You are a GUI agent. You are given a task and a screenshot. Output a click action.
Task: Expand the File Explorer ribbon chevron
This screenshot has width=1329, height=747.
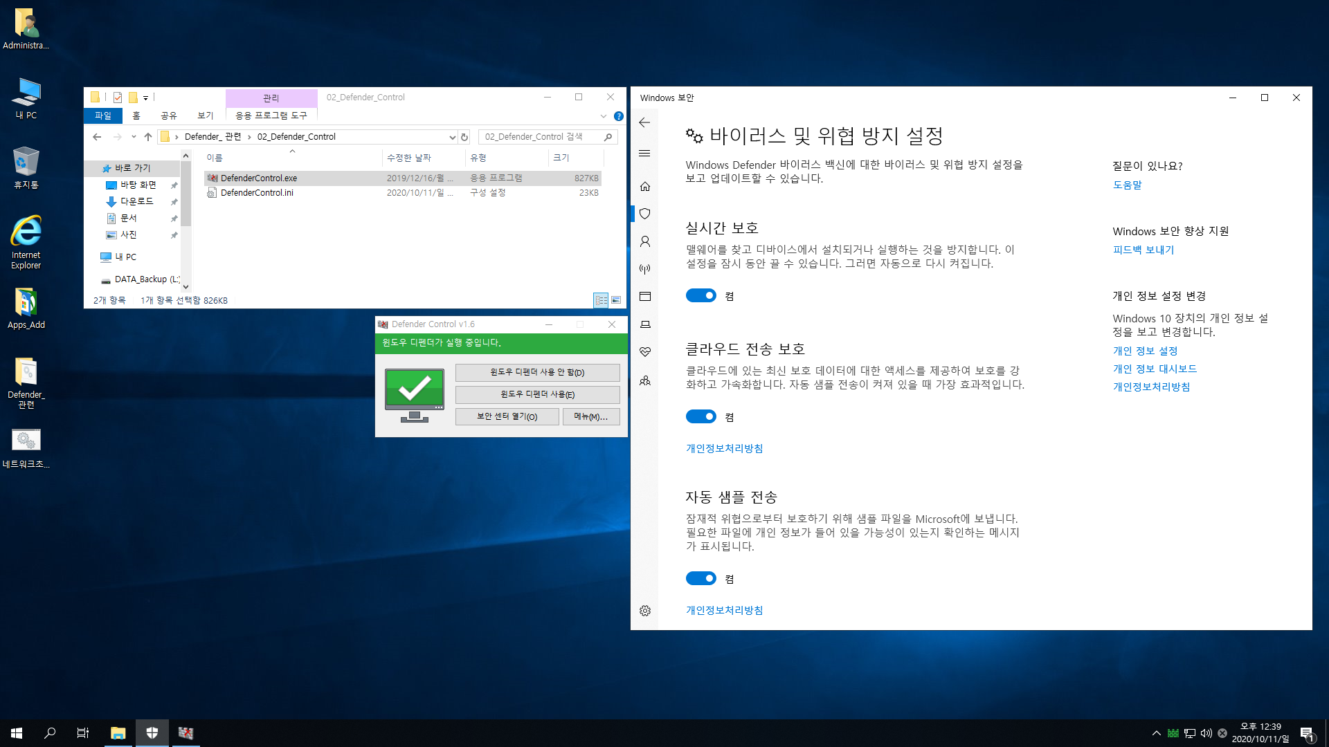(604, 116)
